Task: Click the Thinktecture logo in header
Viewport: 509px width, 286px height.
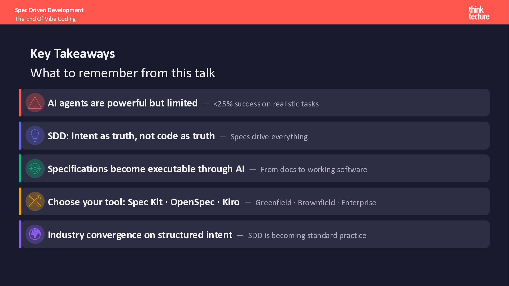Action: pyautogui.click(x=479, y=13)
